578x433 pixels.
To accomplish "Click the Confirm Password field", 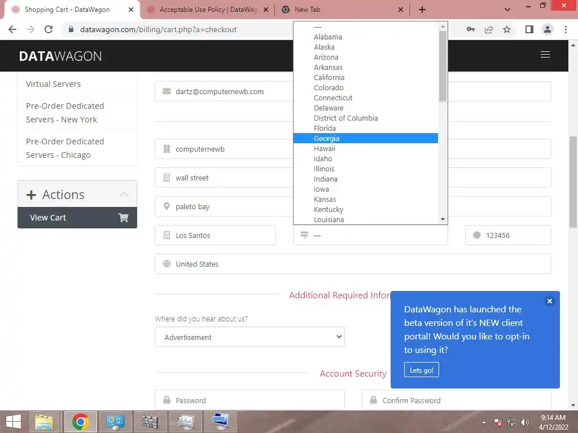I will click(456, 400).
